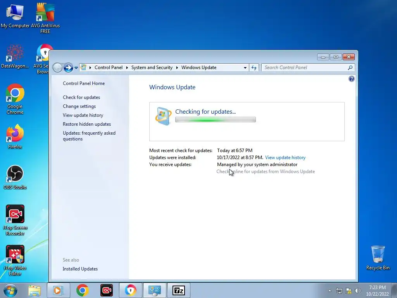Select System and Security breadcrumb
Image resolution: width=397 pixels, height=298 pixels.
click(152, 68)
